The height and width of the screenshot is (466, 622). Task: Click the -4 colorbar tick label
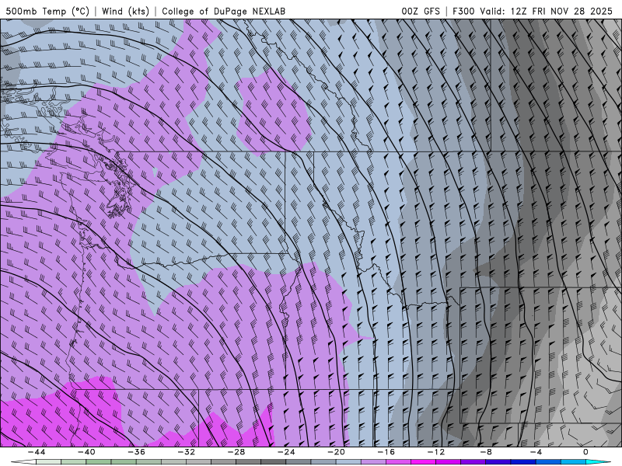536,452
